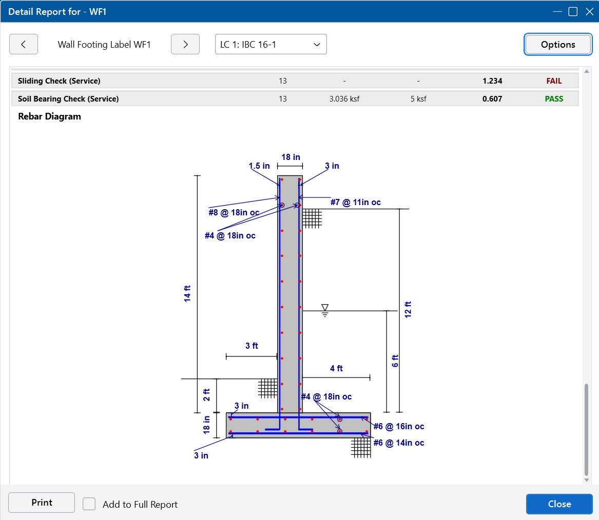Click the Options button
Screen dimensions: 599x520
tap(557, 45)
